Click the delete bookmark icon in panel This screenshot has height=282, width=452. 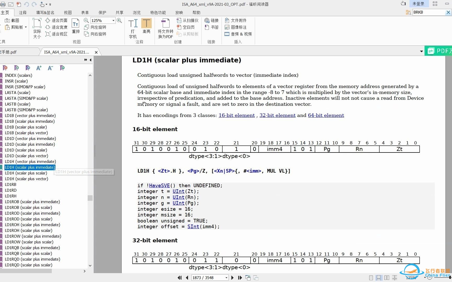pyautogui.click(x=5, y=68)
